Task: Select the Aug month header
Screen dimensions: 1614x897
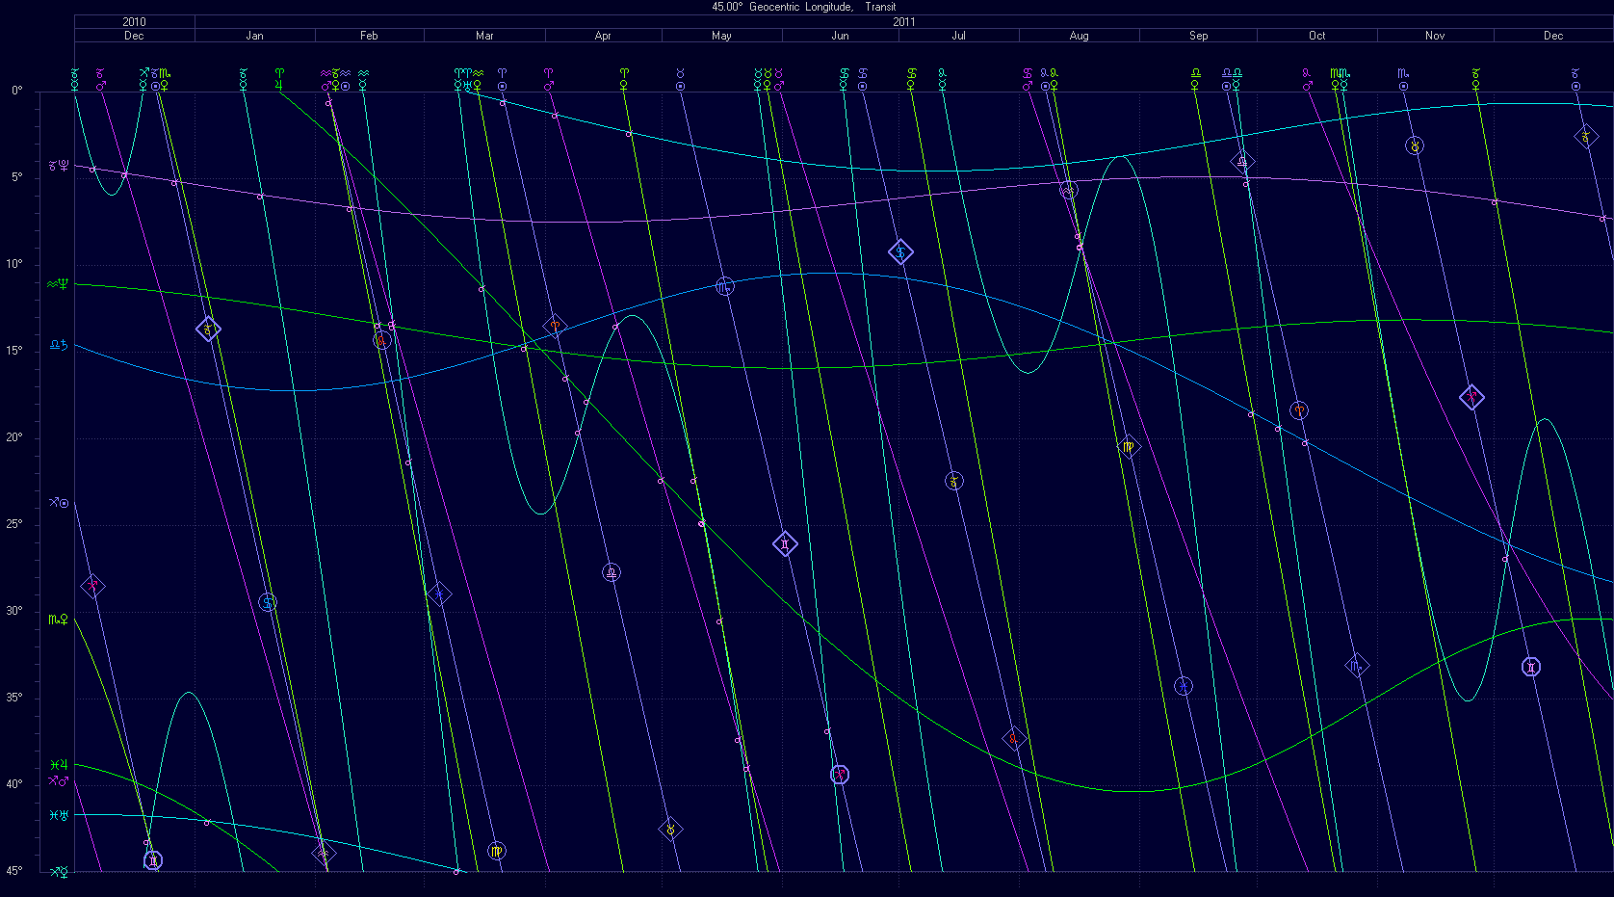Action: pos(1079,36)
